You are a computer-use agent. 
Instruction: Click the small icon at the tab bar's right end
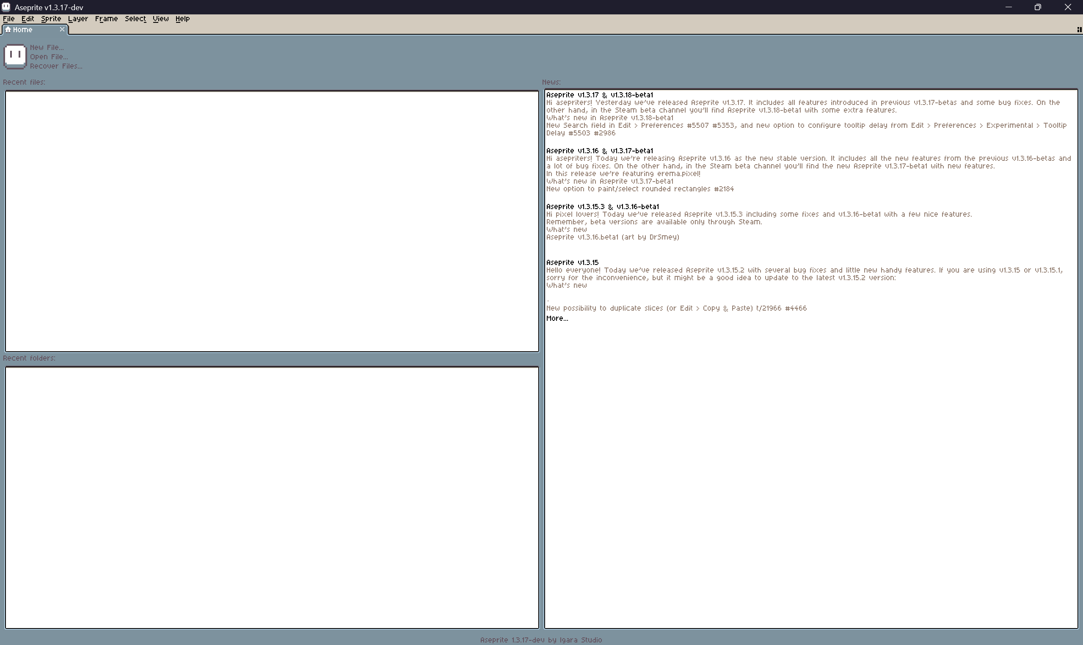(x=1079, y=30)
